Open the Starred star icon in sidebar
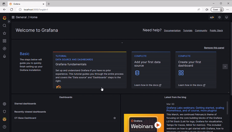The width and height of the screenshot is (232, 132). [x=4, y=33]
